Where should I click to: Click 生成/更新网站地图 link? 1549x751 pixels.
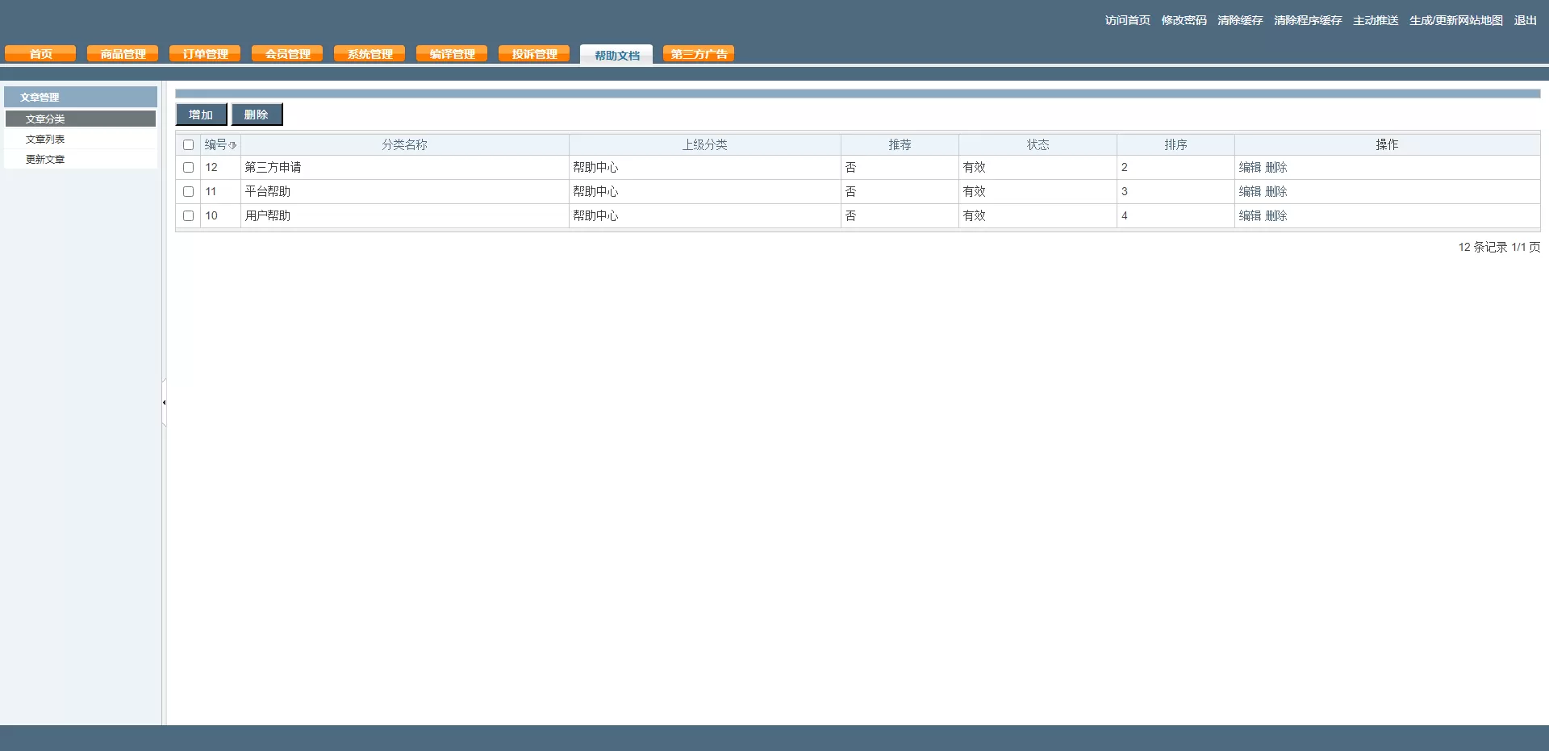pos(1455,20)
